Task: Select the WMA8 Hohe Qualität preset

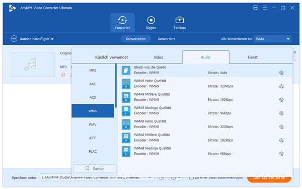Action: point(205,124)
